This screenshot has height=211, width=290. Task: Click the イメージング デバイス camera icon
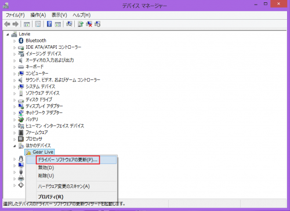(21, 54)
